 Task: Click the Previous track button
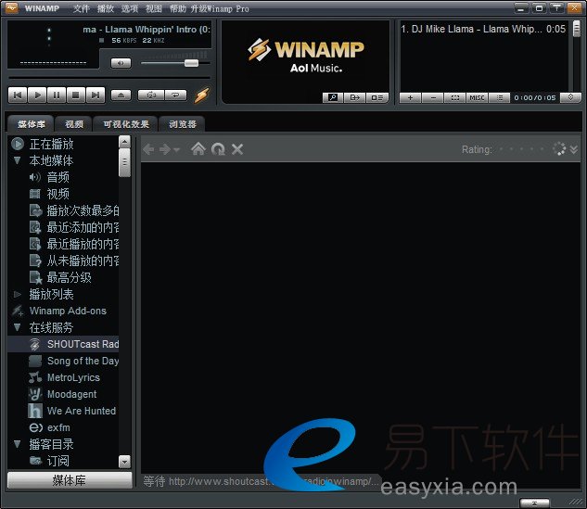coord(18,95)
